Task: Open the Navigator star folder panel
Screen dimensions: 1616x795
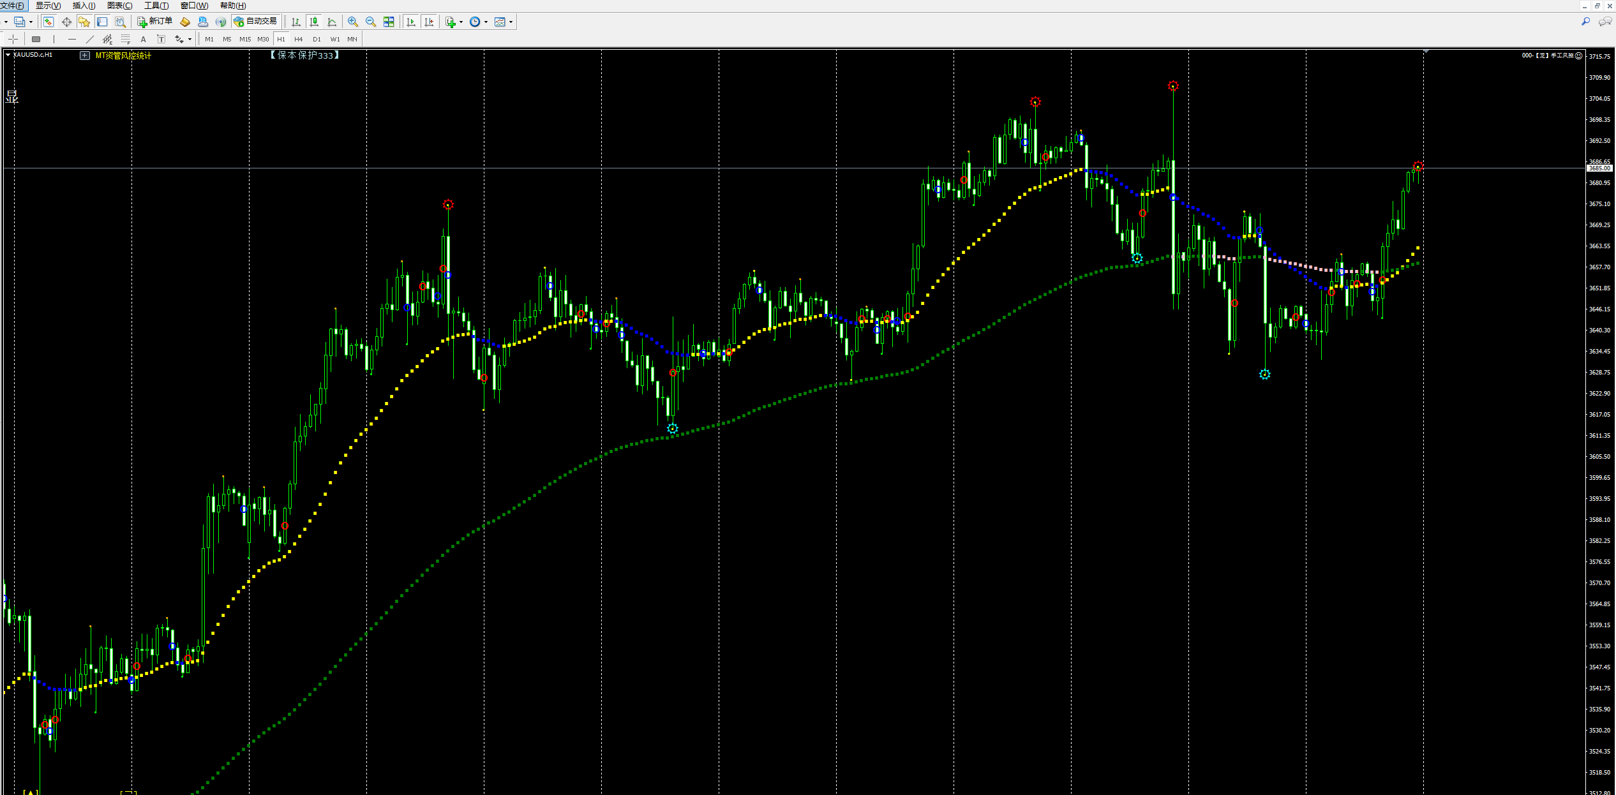Action: pos(84,22)
